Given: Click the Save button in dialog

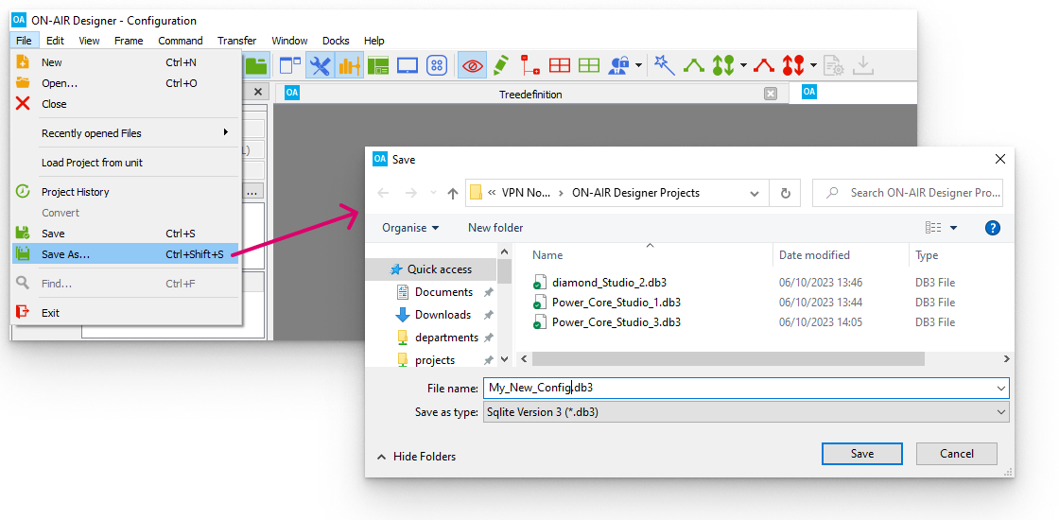Looking at the screenshot, I should 861,454.
